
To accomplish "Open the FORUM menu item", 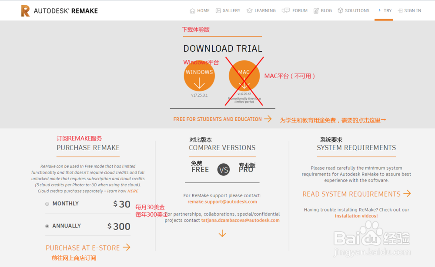I will 294,10.
